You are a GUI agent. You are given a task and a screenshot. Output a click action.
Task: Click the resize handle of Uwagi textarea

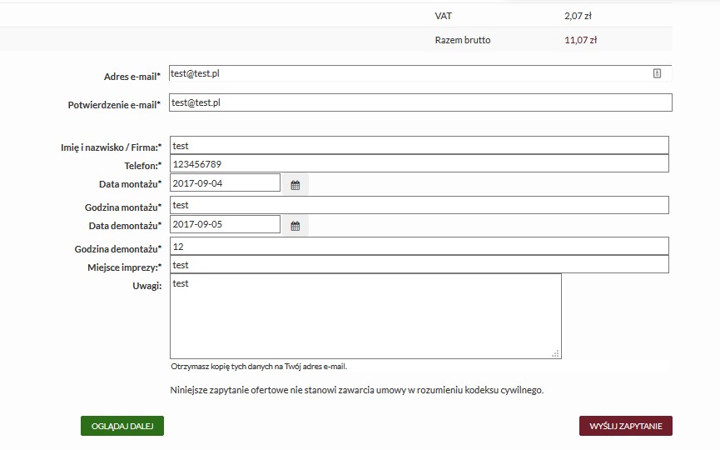pyautogui.click(x=555, y=353)
